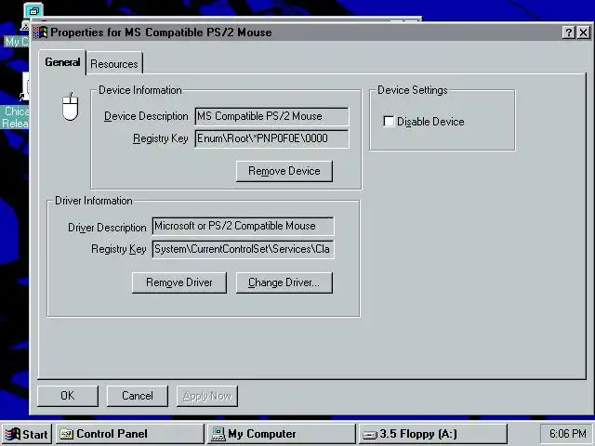The width and height of the screenshot is (595, 446).
Task: Click the computer icon in the My Computer taskbar button
Action: click(x=218, y=434)
